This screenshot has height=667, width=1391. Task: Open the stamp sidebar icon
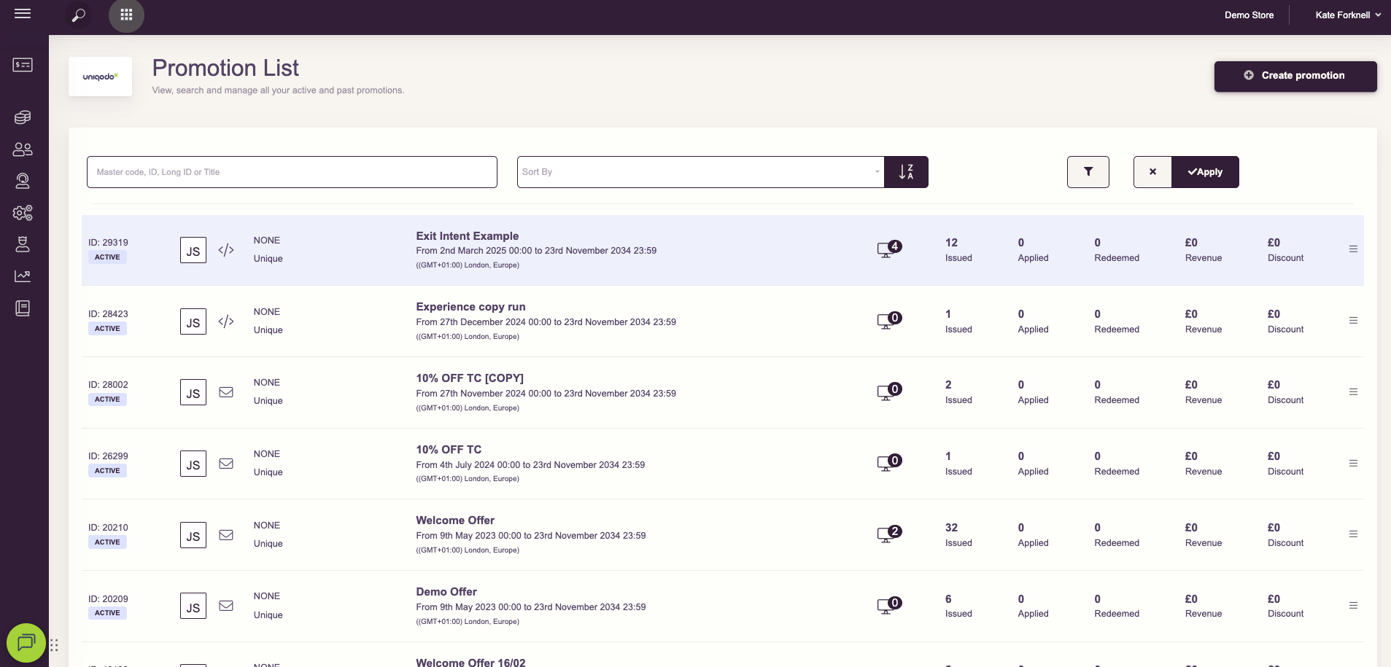(x=23, y=244)
